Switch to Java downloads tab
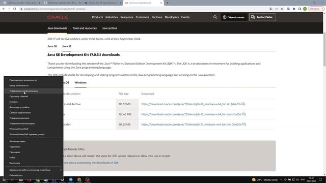The height and width of the screenshot is (183, 326). [57, 28]
